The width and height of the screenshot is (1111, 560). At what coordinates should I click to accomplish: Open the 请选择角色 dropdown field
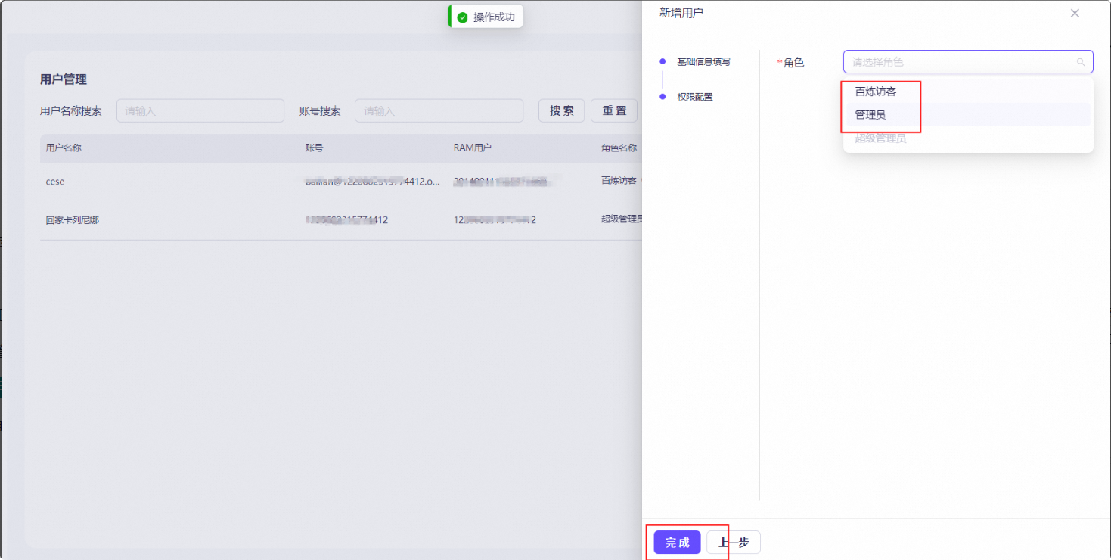click(968, 62)
